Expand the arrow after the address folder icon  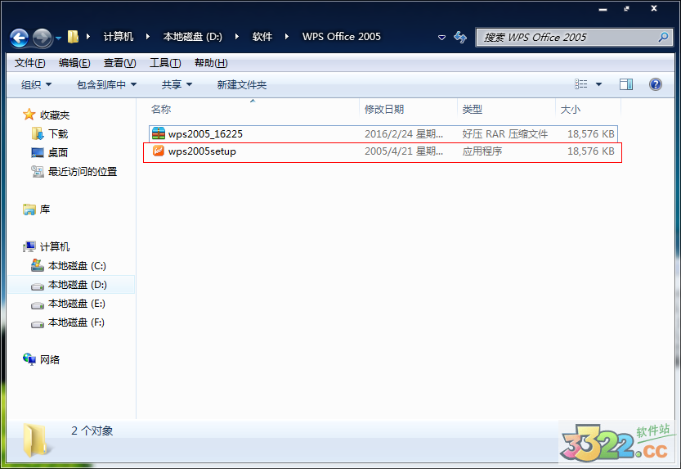coord(88,37)
